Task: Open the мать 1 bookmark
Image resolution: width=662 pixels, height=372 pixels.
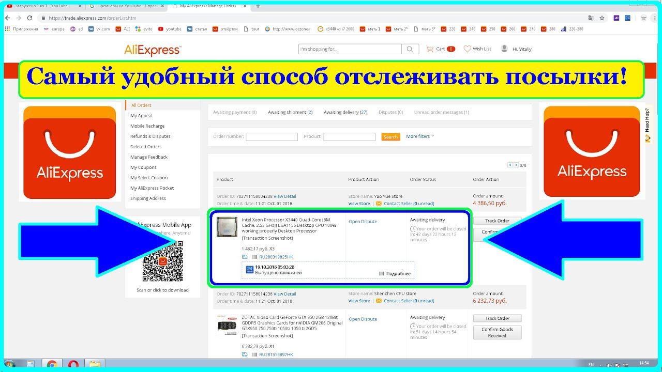Action: click(370, 29)
